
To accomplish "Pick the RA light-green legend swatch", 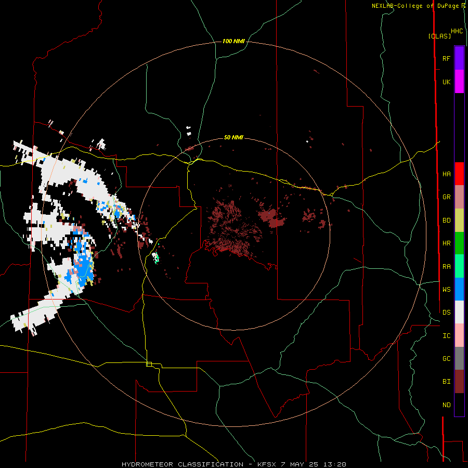I will click(459, 266).
